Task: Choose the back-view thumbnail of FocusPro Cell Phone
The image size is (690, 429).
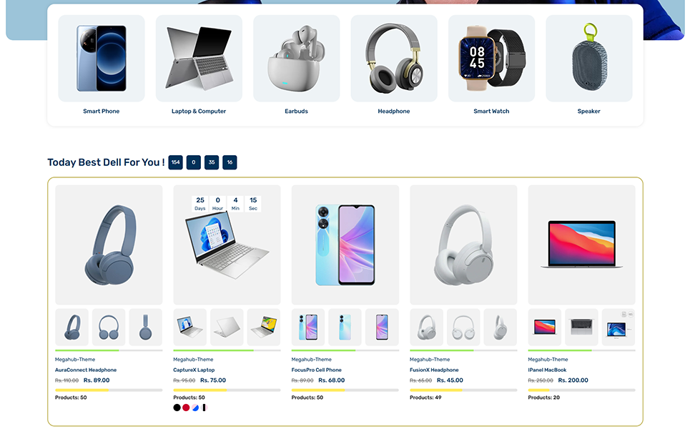Action: (x=345, y=327)
